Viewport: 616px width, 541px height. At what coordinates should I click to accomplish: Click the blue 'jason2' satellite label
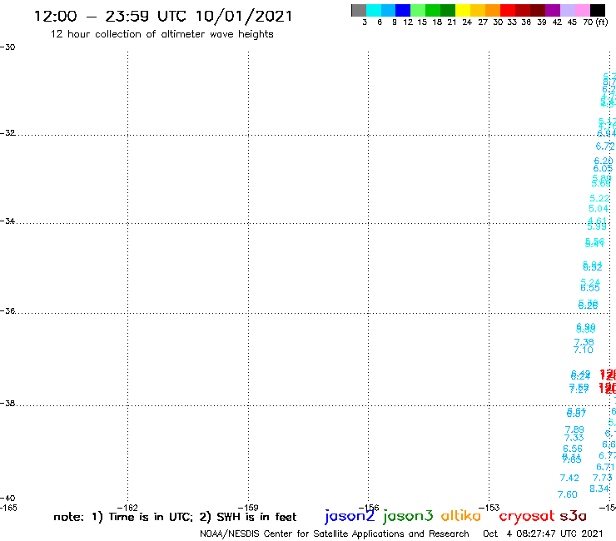[x=350, y=517]
